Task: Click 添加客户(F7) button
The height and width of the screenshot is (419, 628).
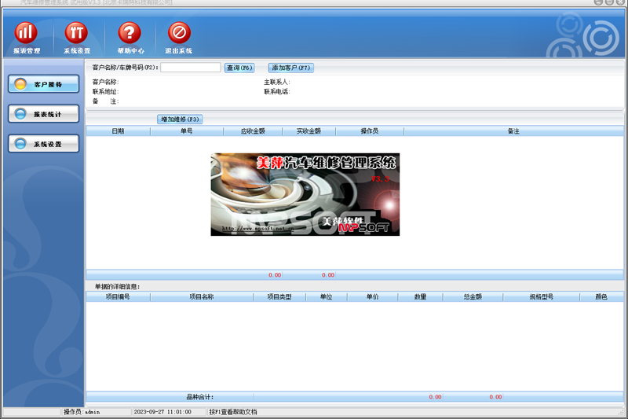Action: 291,68
